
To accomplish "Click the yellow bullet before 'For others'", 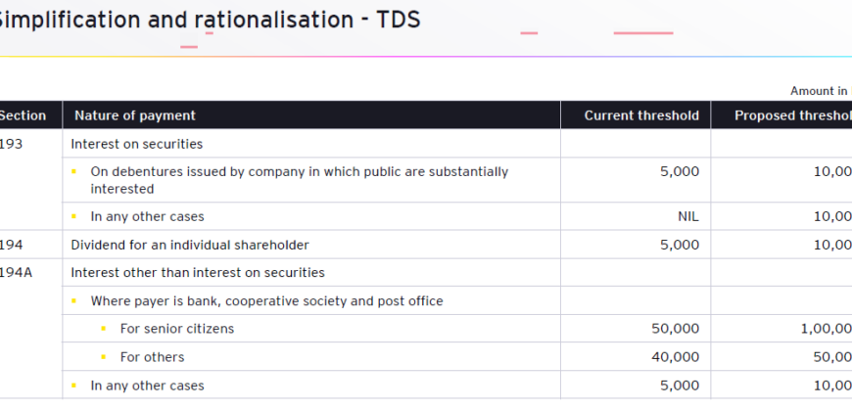I will coord(103,357).
